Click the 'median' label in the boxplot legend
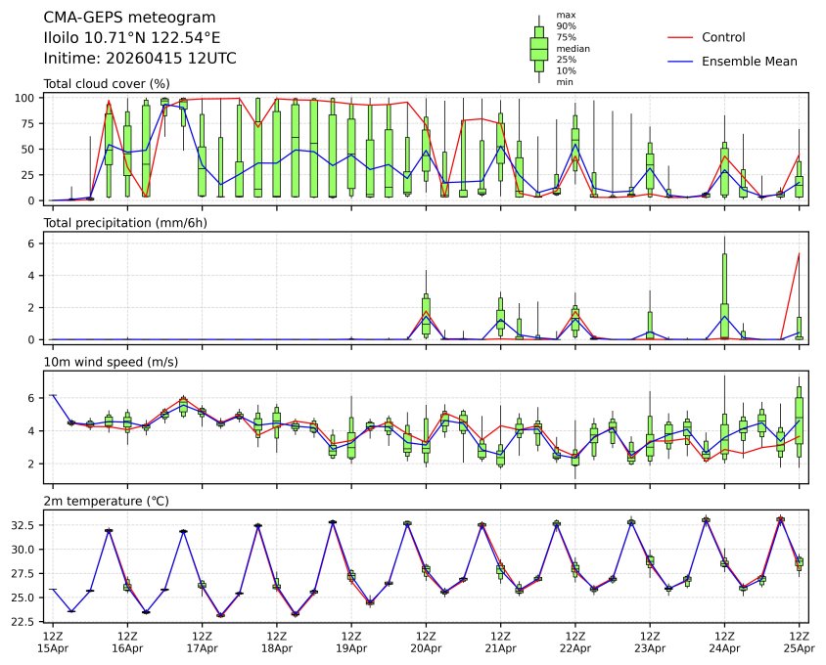Viewport: 826px width, 665px height. [x=573, y=48]
